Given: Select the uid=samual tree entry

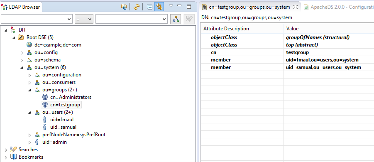Looking at the screenshot, I should click(x=63, y=127).
